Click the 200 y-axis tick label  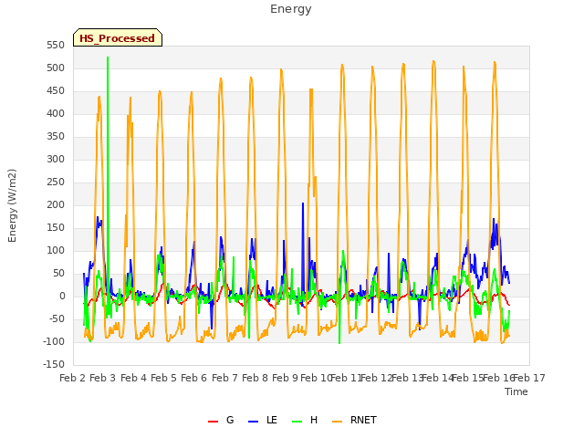pos(56,204)
